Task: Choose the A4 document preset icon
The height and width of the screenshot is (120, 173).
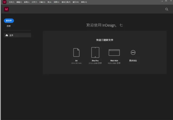Action: [x=76, y=52]
